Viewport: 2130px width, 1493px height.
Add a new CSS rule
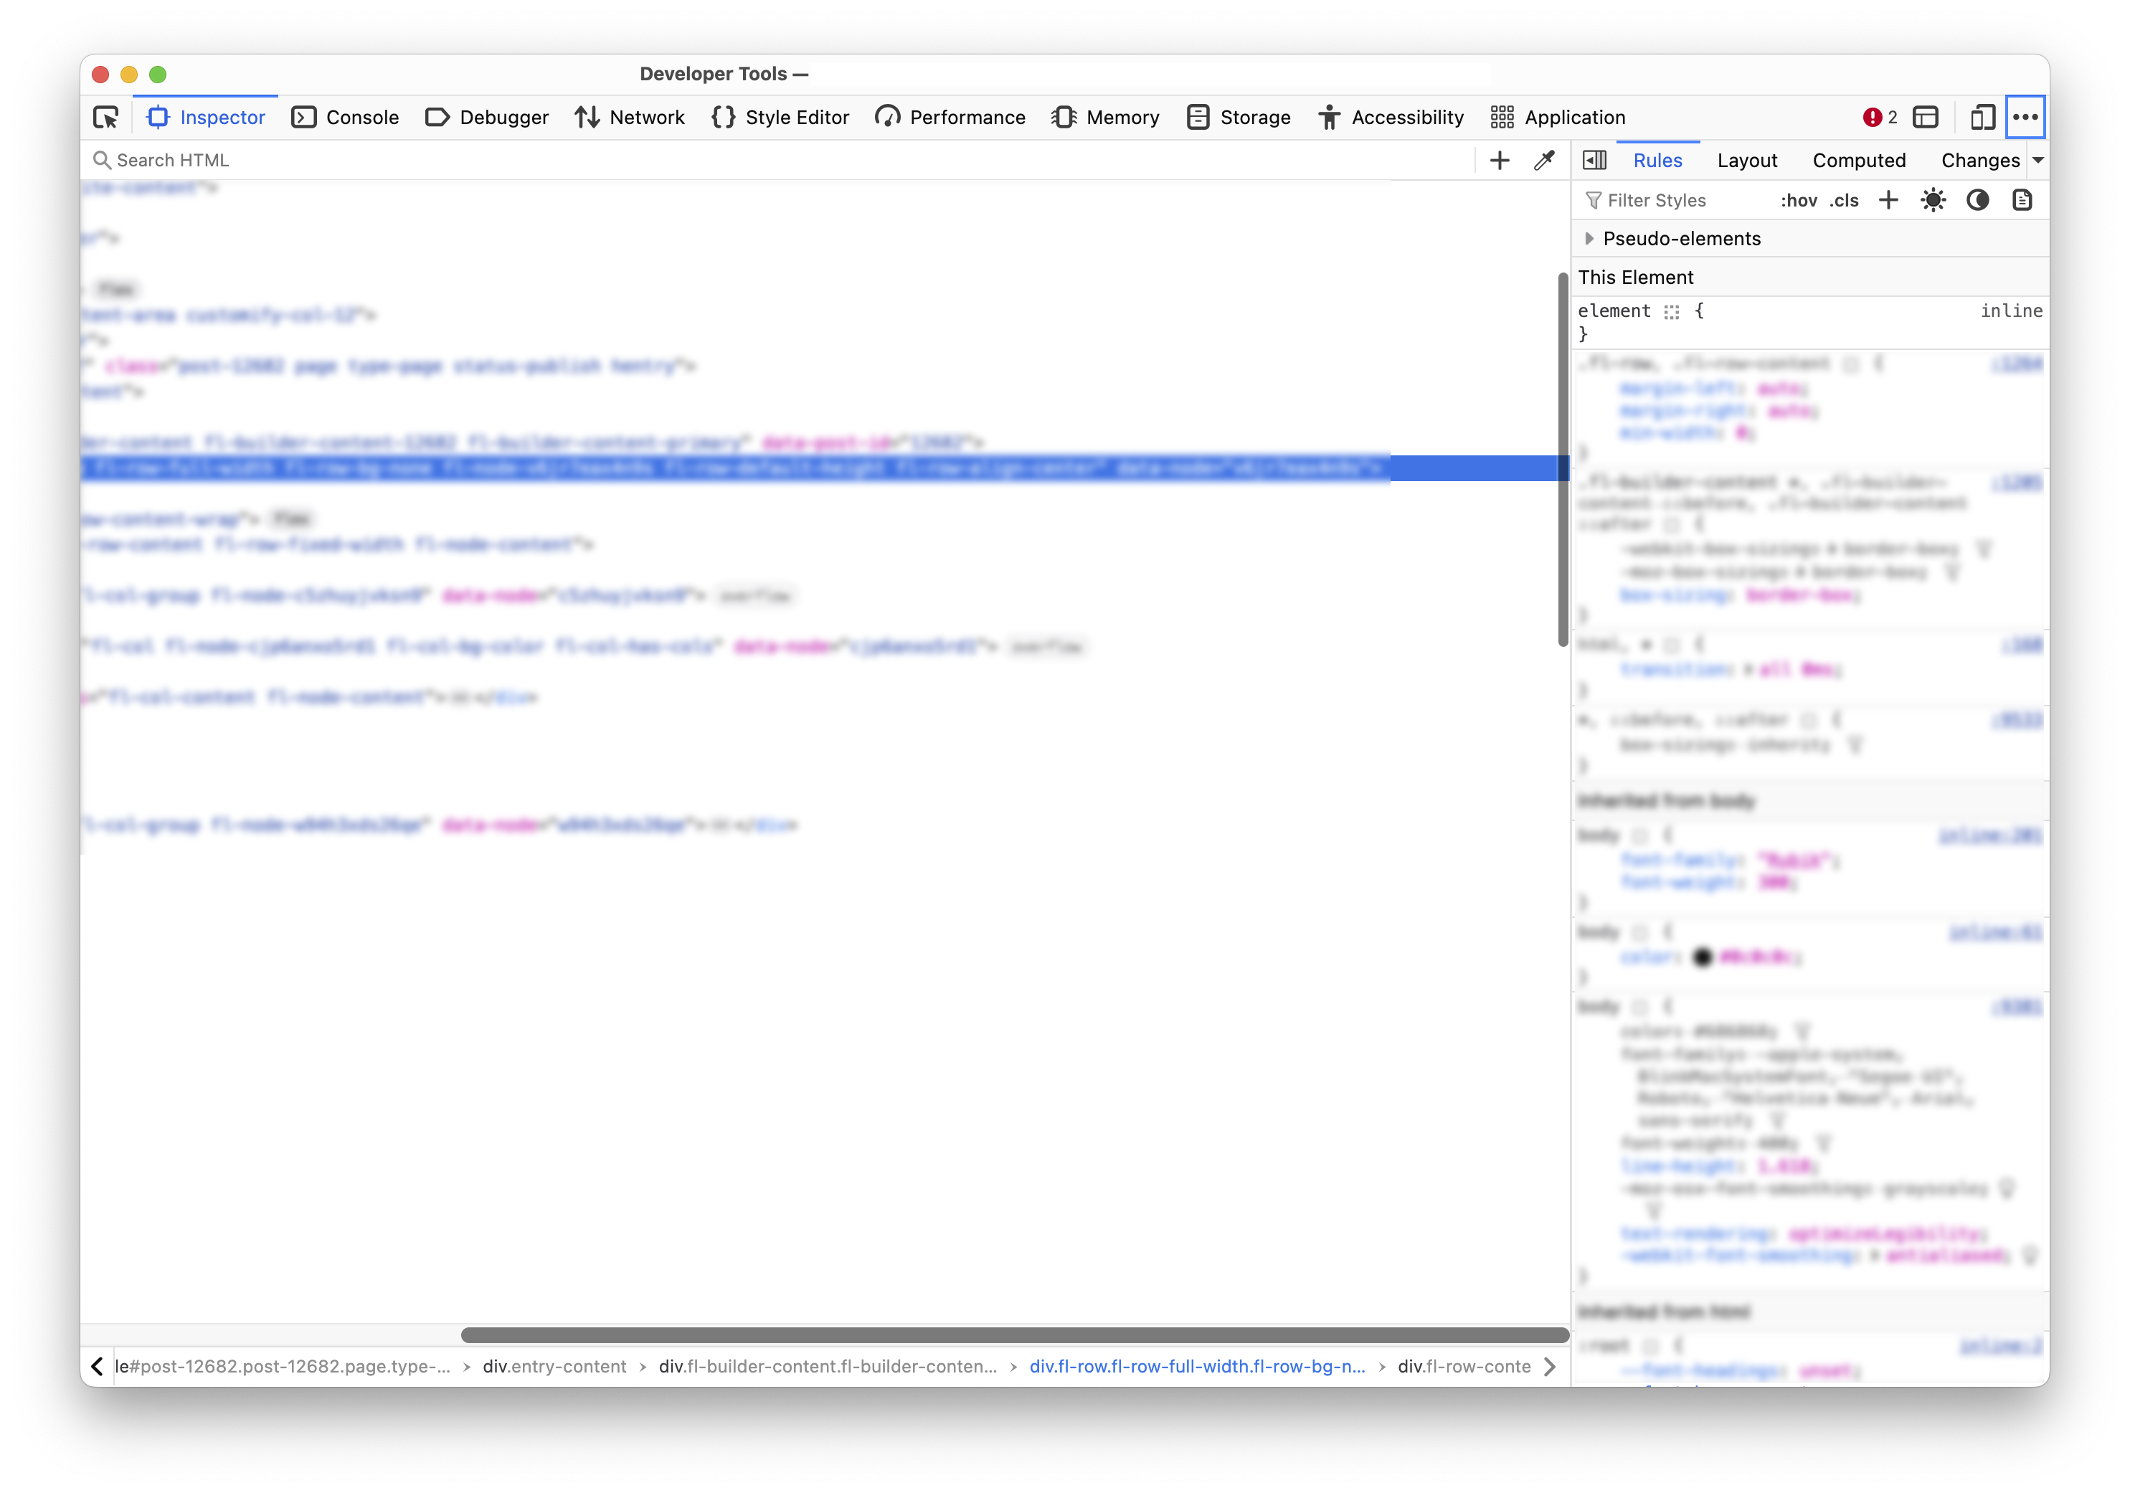tap(1888, 200)
